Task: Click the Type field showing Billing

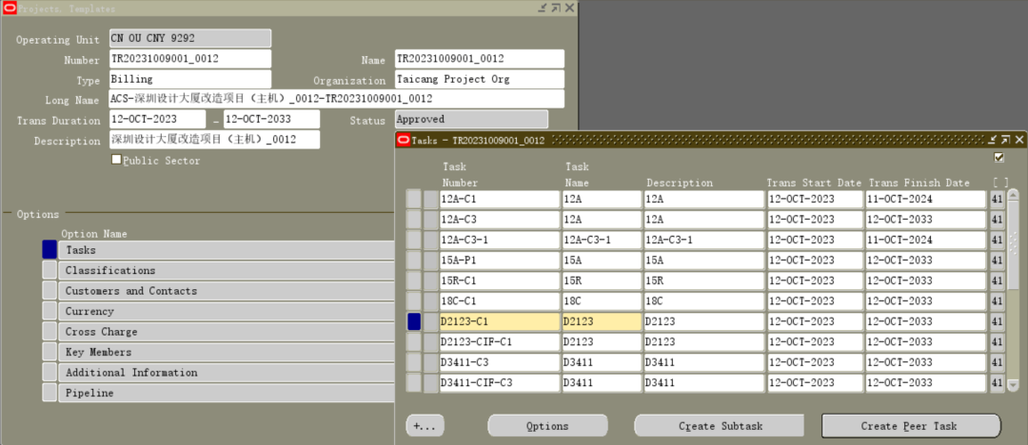Action: point(190,79)
